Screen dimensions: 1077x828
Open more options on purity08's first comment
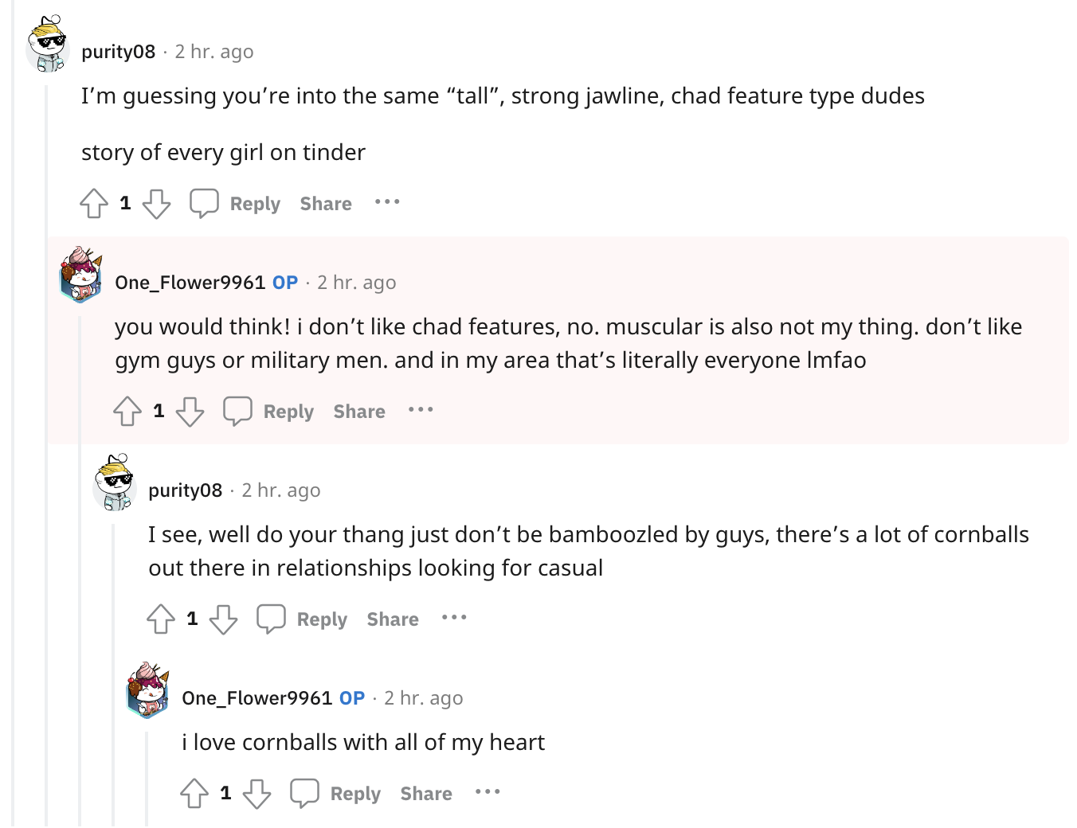(x=387, y=202)
